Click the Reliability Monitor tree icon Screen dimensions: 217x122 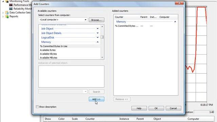(x=11, y=9)
